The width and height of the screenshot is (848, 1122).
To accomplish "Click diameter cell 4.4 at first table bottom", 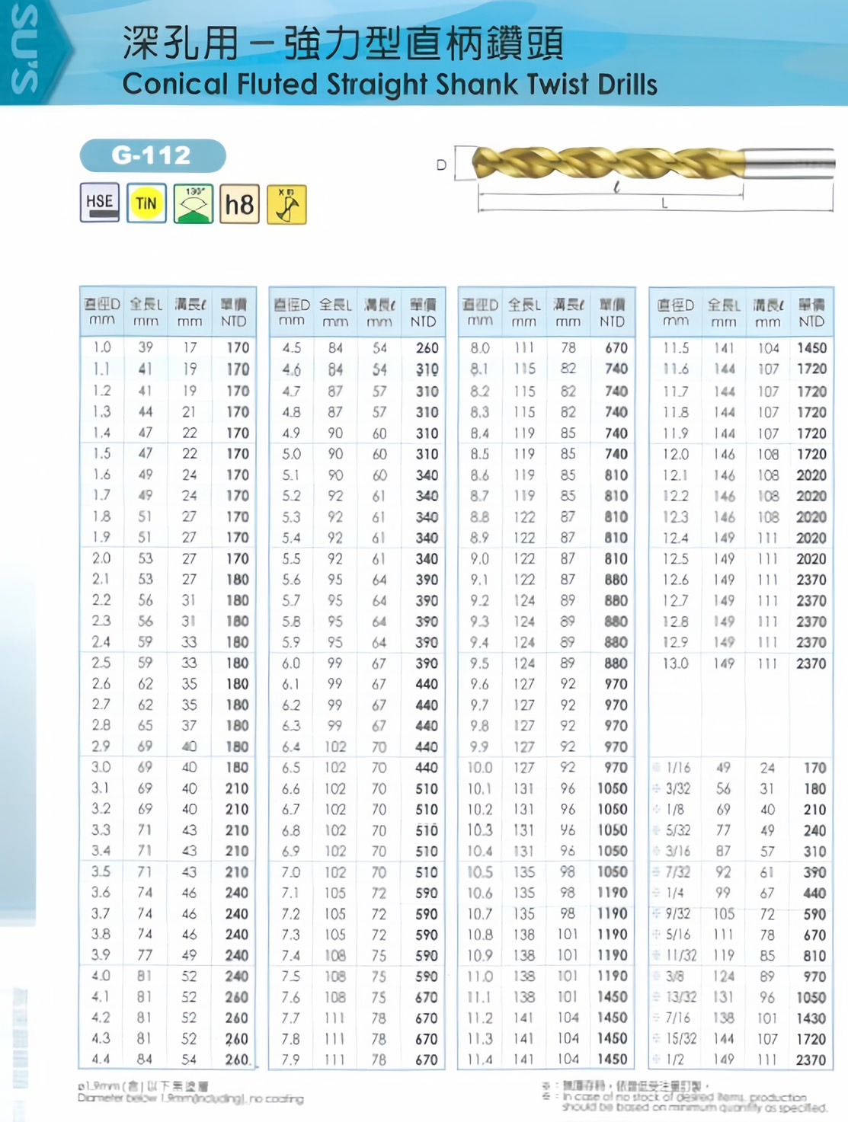I will (x=101, y=1059).
